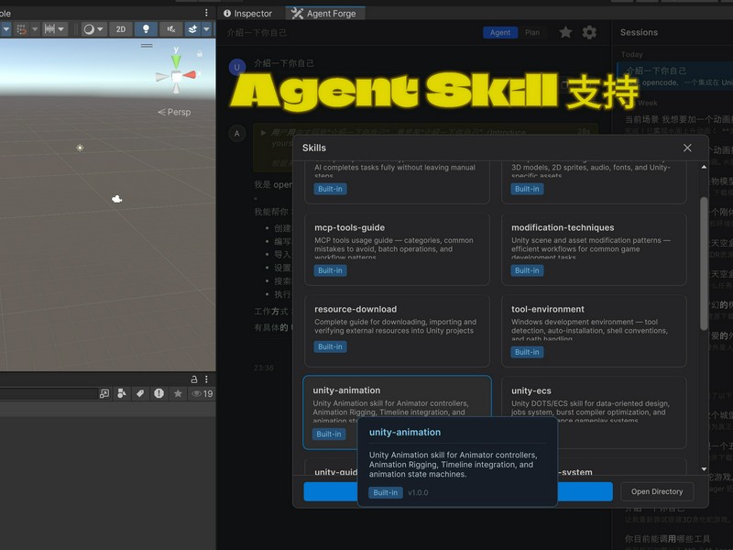Click the blue button left of Open Directory
The height and width of the screenshot is (550, 733).
click(458, 491)
